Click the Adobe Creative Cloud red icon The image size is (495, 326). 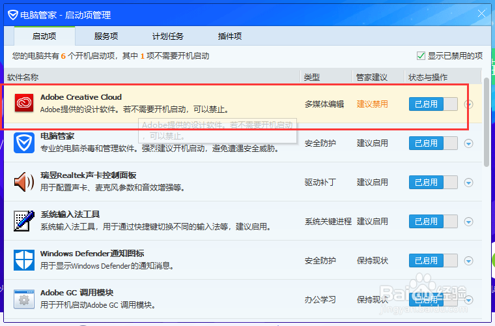(24, 103)
